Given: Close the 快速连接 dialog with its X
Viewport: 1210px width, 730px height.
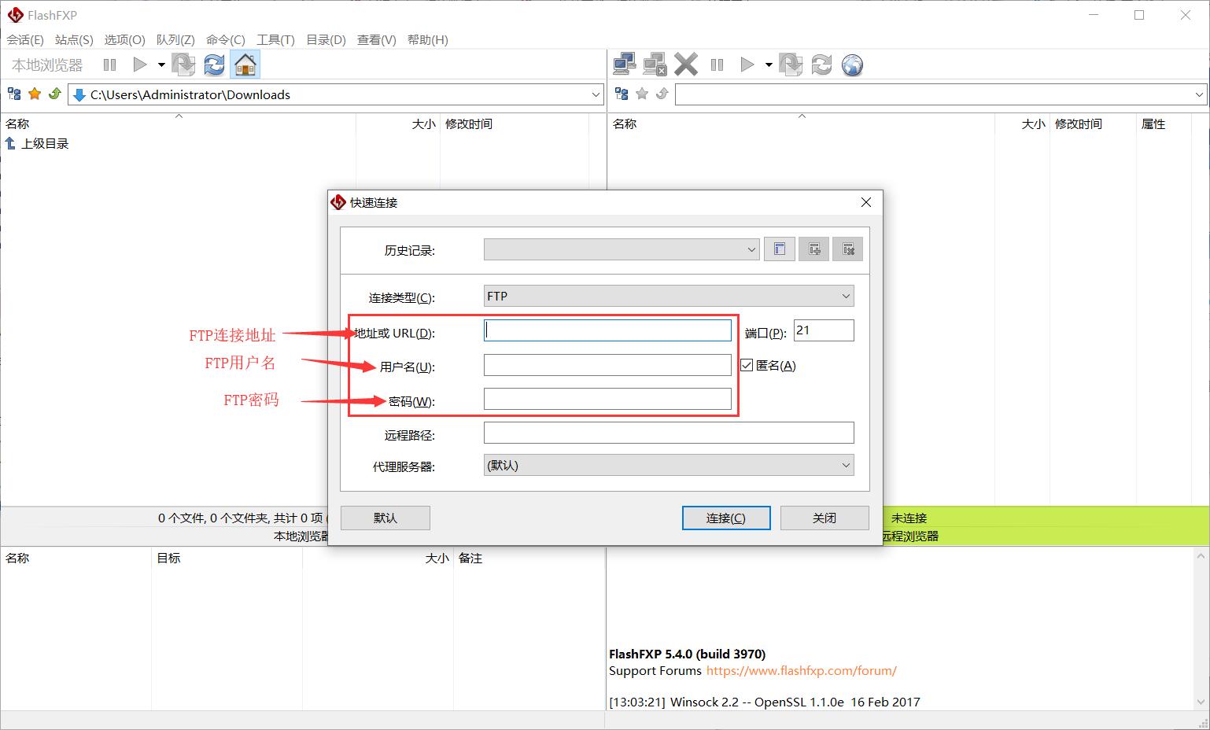Looking at the screenshot, I should (x=866, y=202).
